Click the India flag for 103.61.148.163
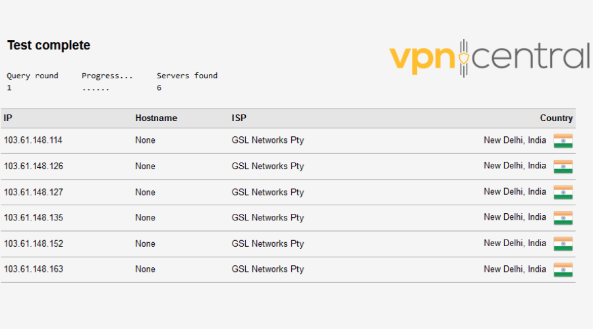This screenshot has width=593, height=329. click(x=563, y=270)
